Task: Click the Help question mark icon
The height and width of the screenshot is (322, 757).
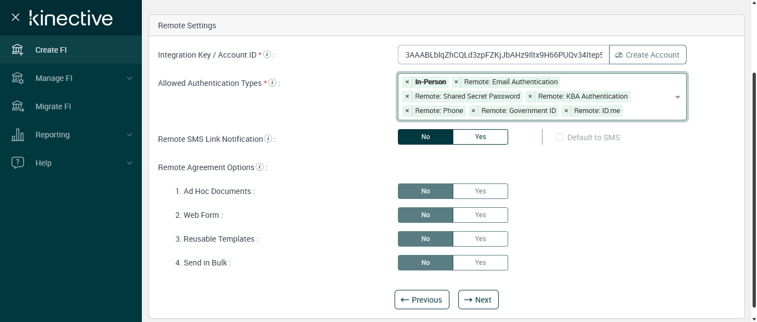Action: tap(18, 163)
